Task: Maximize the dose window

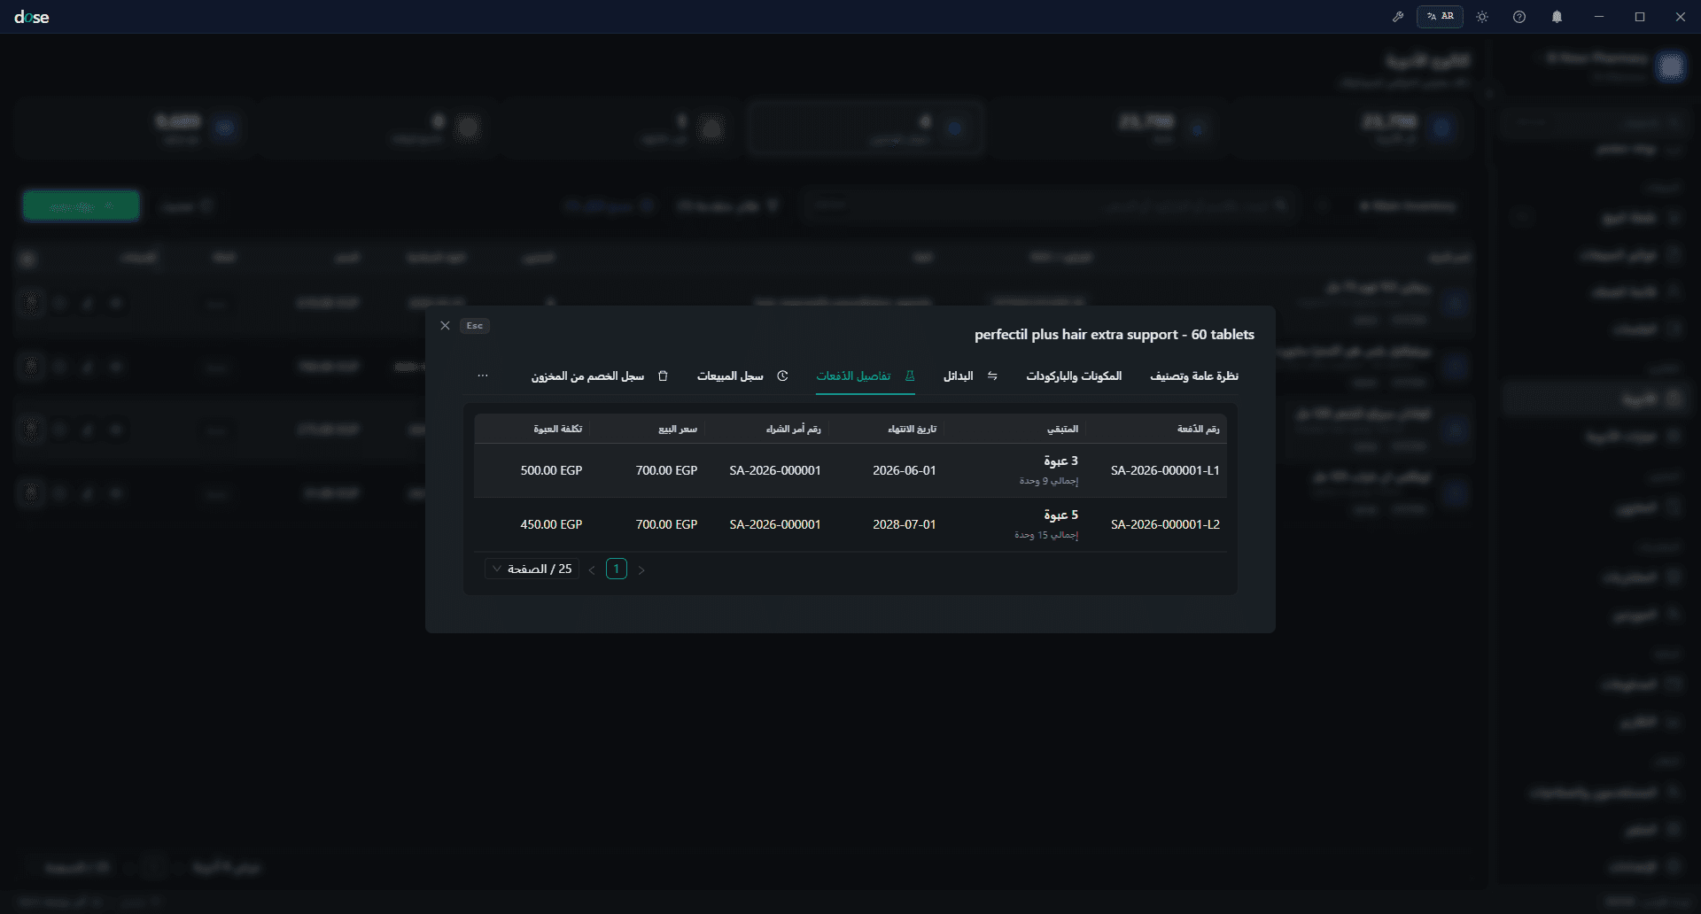Action: click(1640, 17)
